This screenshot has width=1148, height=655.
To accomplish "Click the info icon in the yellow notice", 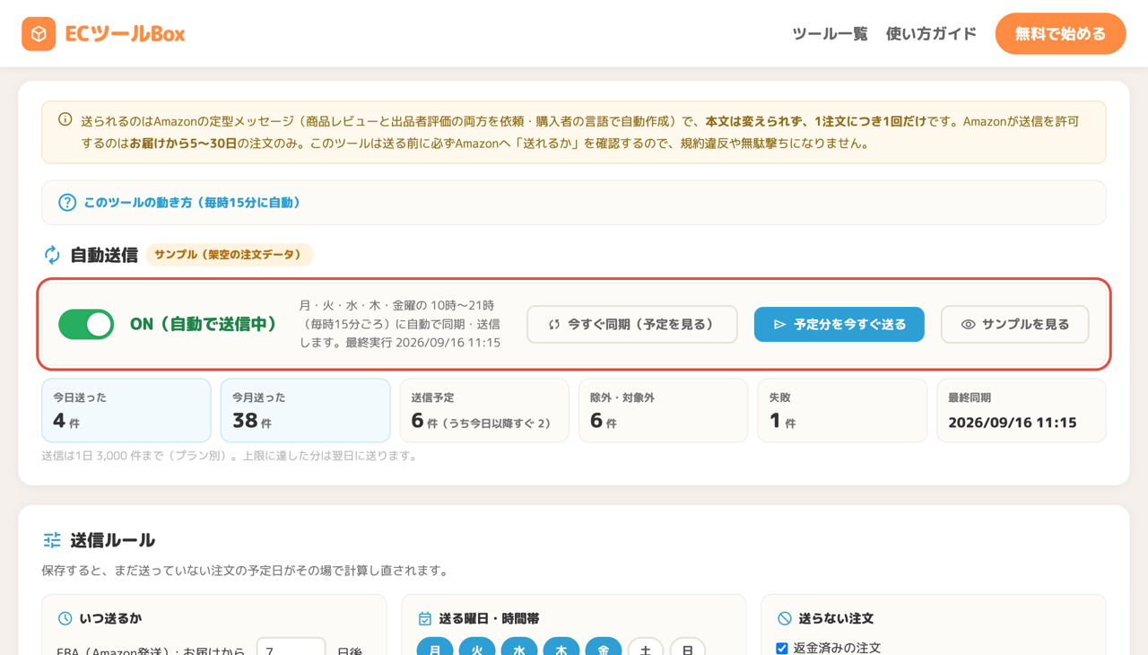I will (65, 119).
